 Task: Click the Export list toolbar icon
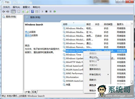27,12
